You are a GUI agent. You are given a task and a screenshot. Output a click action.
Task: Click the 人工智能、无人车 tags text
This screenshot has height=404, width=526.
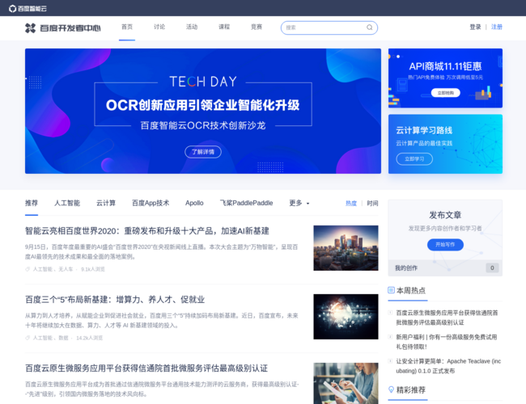click(x=53, y=269)
